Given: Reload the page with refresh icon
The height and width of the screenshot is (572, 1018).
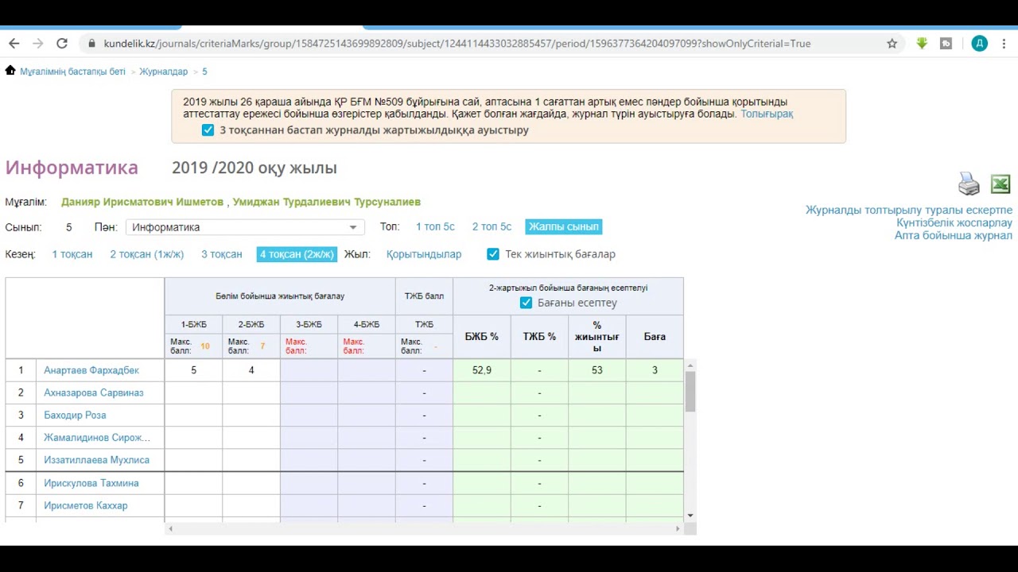Looking at the screenshot, I should (x=62, y=44).
